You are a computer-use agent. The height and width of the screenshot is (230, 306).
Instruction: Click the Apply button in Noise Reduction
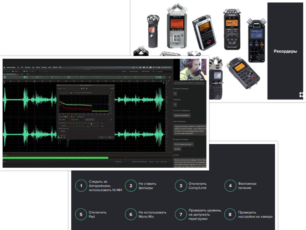[x=110, y=137]
